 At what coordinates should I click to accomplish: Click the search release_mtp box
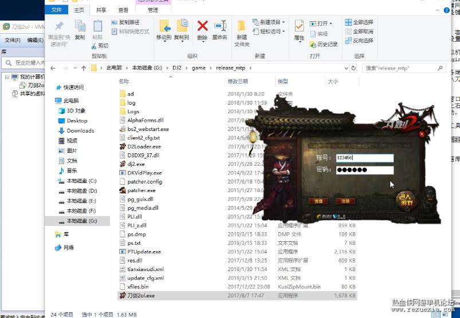click(404, 68)
